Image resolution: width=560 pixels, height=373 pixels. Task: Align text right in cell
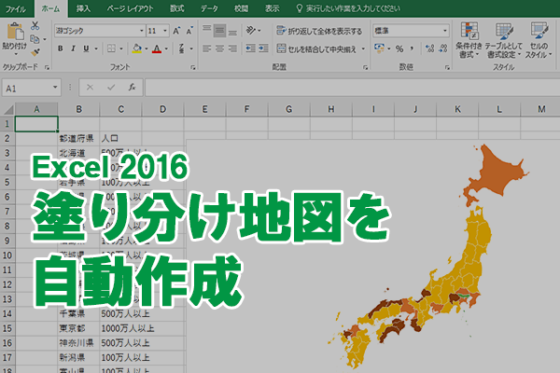tap(232, 48)
